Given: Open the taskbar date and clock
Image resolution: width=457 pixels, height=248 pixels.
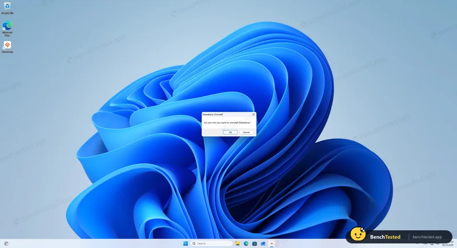Looking at the screenshot, I should [x=447, y=243].
